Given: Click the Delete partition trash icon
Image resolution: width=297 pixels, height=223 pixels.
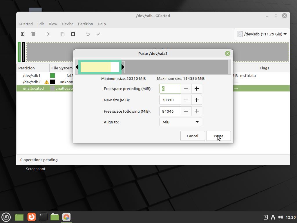Looking at the screenshot, I should (x=33, y=34).
